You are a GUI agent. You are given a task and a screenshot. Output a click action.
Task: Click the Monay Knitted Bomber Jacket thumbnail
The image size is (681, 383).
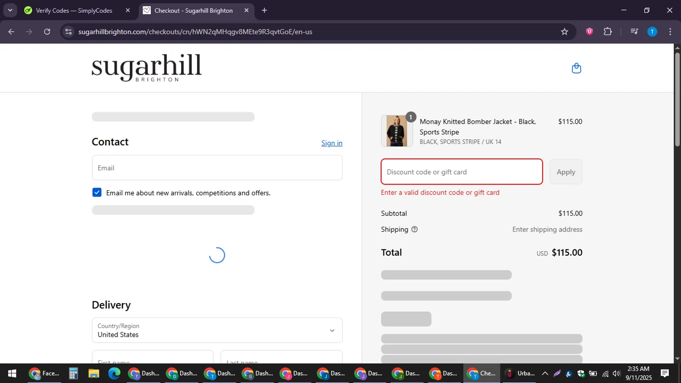397,131
